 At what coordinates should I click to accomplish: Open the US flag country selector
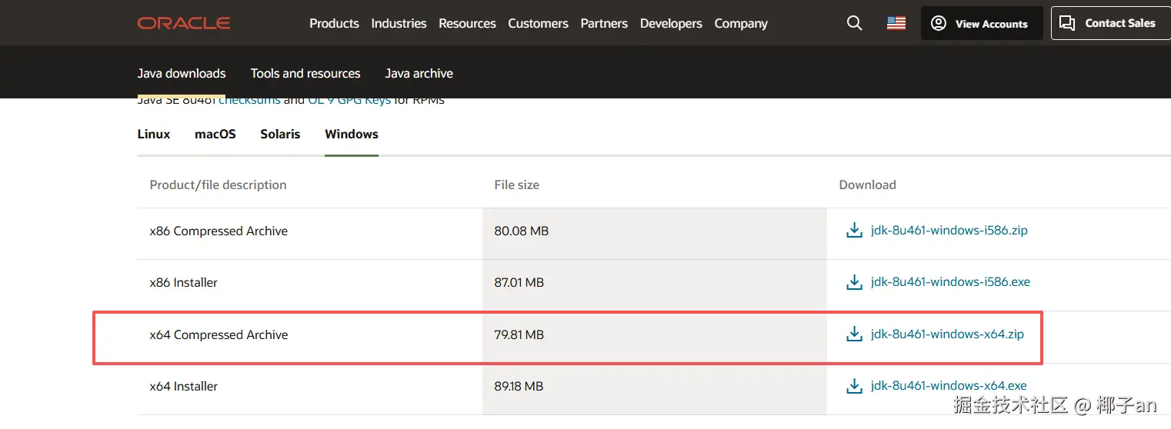(896, 23)
